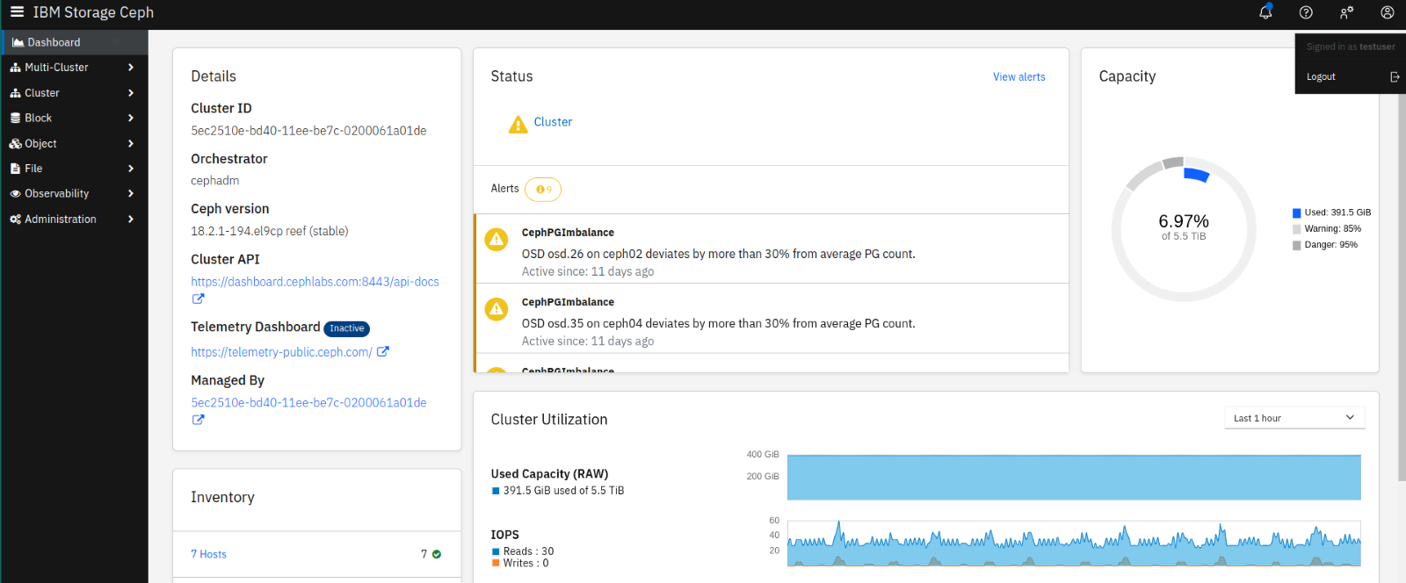Click the CephPGImbalance alert for osd.26

[x=772, y=249]
